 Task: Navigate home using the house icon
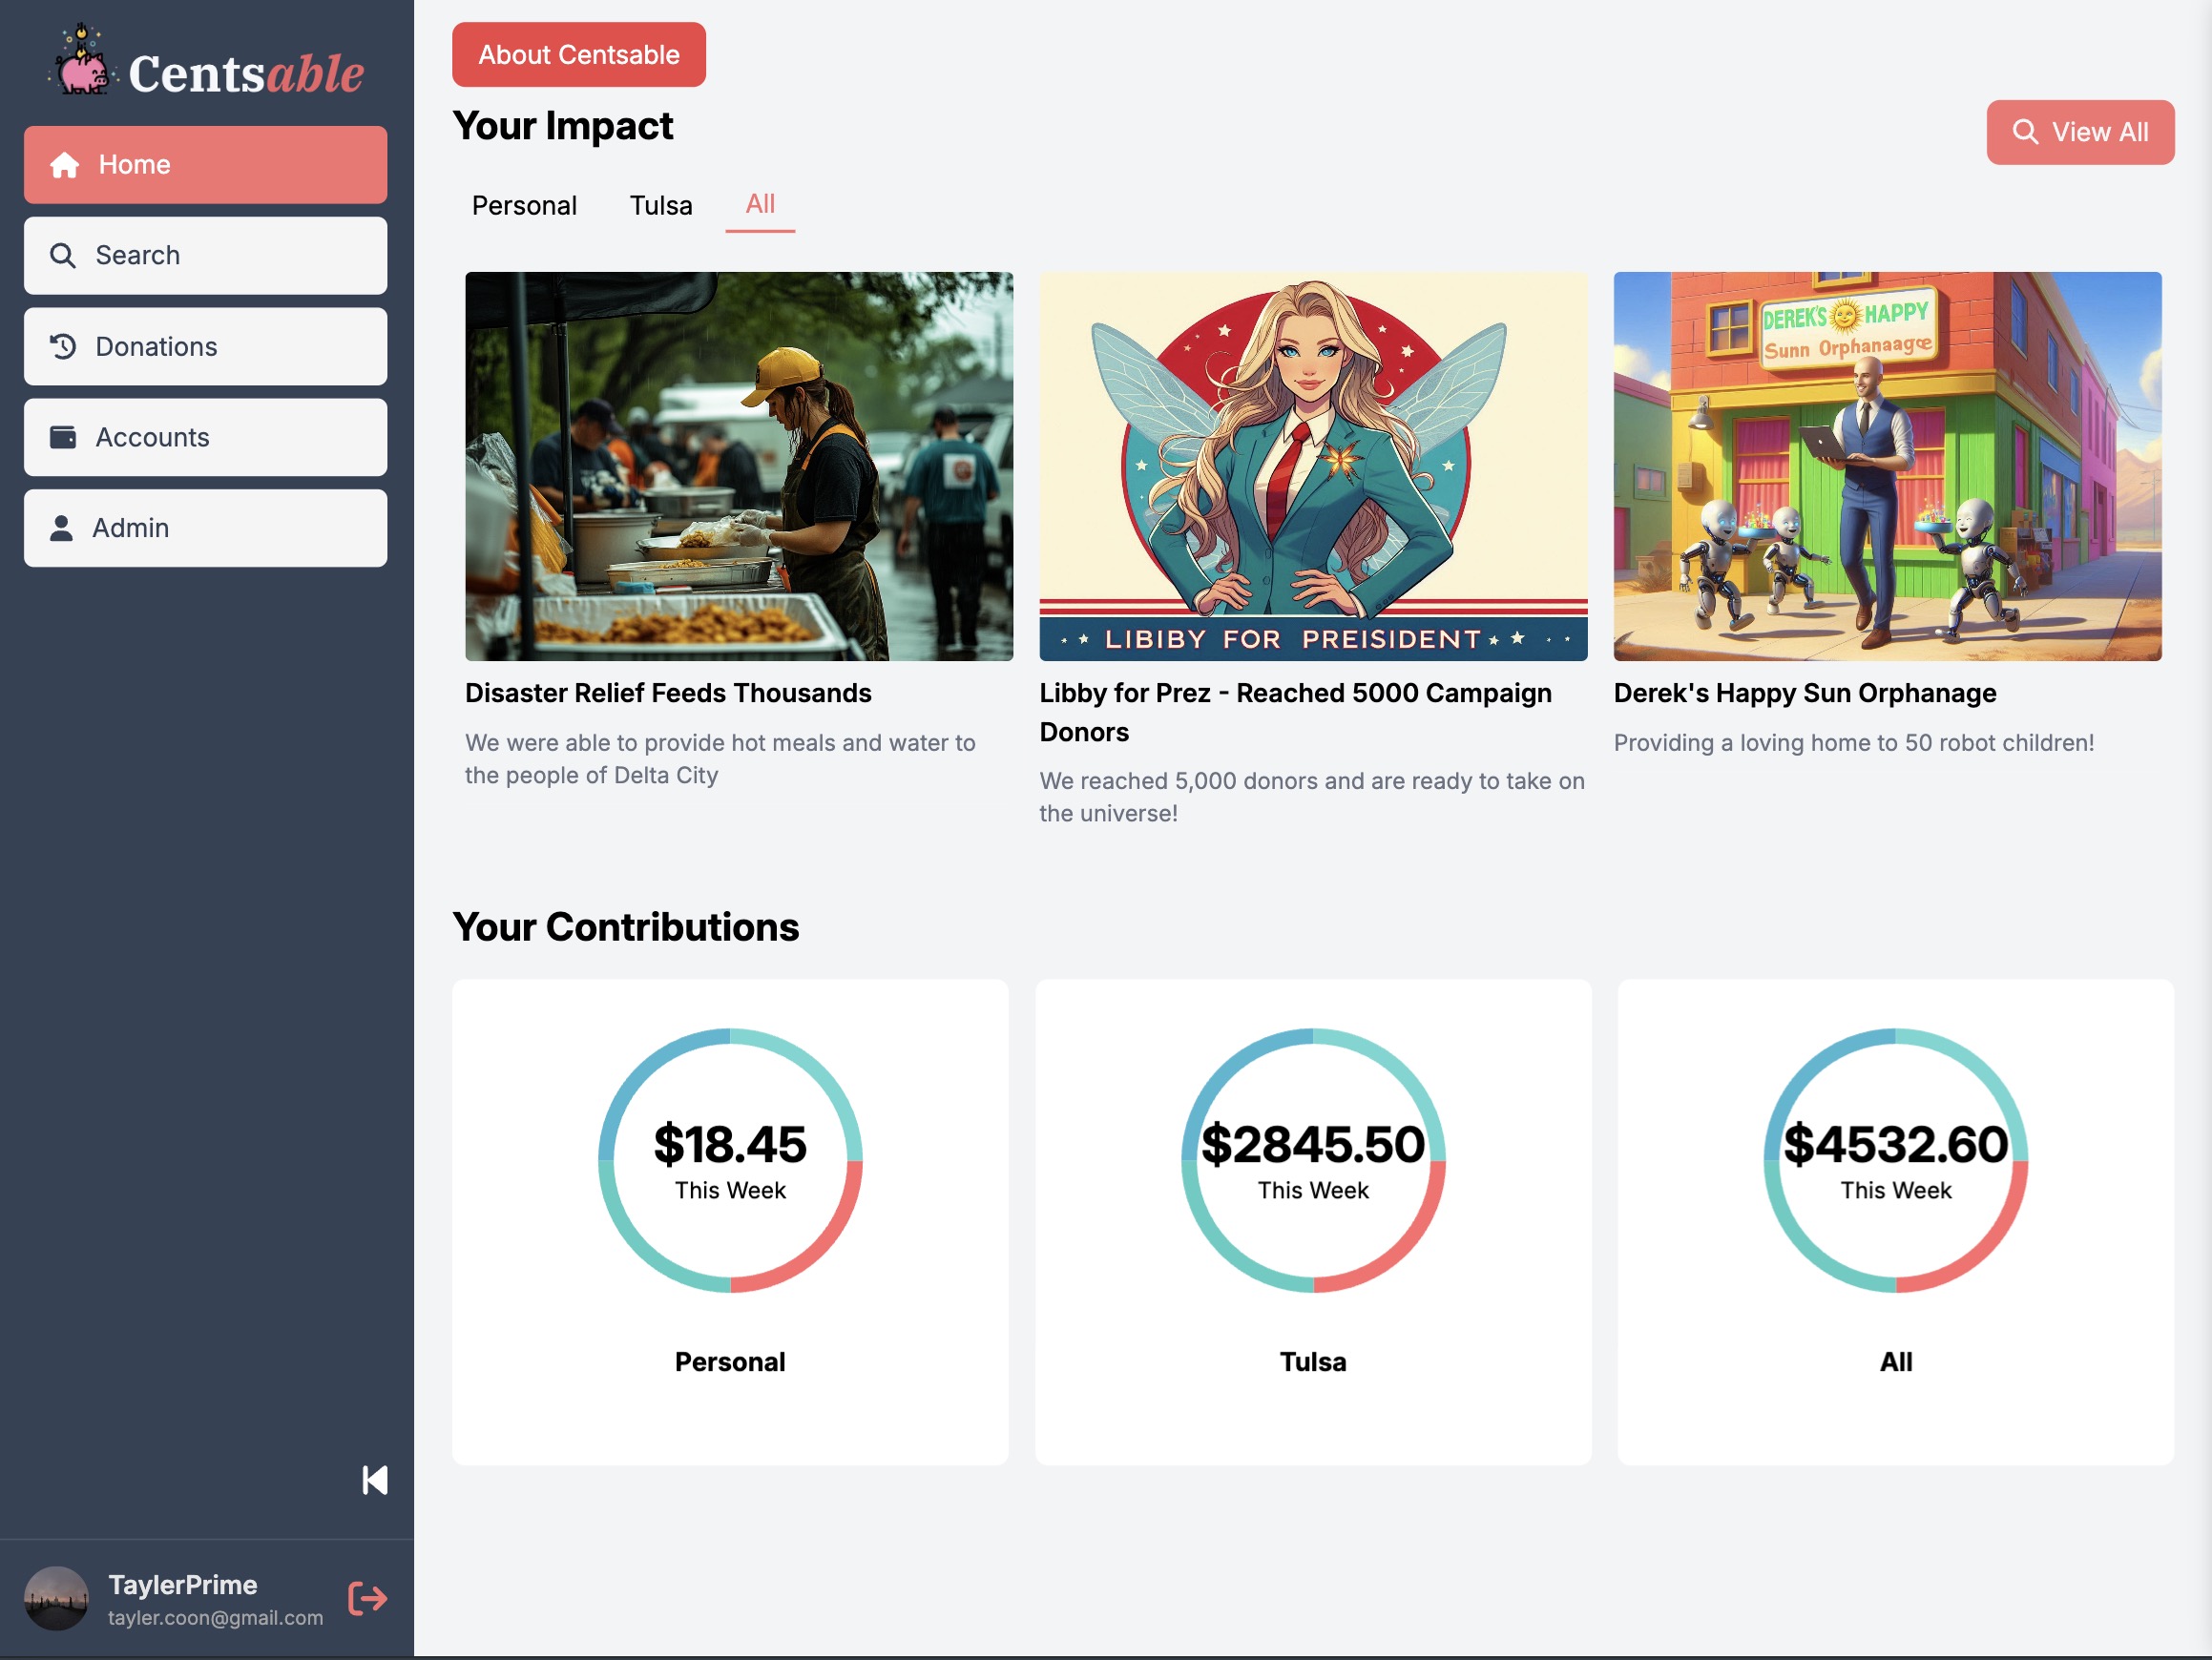pyautogui.click(x=65, y=164)
